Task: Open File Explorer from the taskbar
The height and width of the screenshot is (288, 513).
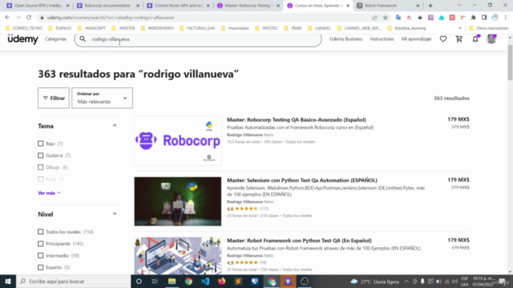Action: pyautogui.click(x=172, y=281)
